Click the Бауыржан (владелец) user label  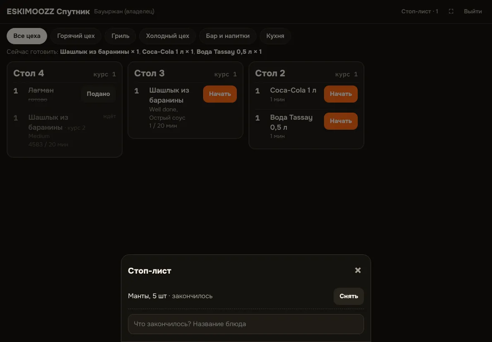coord(124,11)
